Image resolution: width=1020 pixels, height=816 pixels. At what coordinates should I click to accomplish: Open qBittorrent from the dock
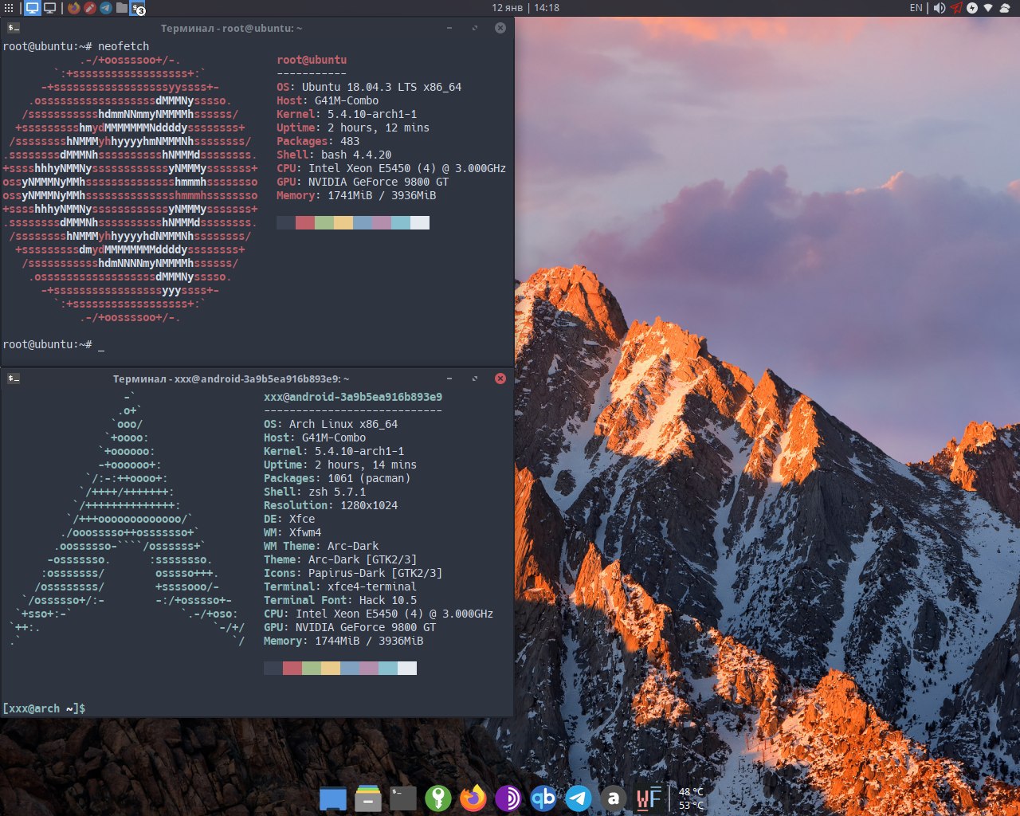pos(543,798)
